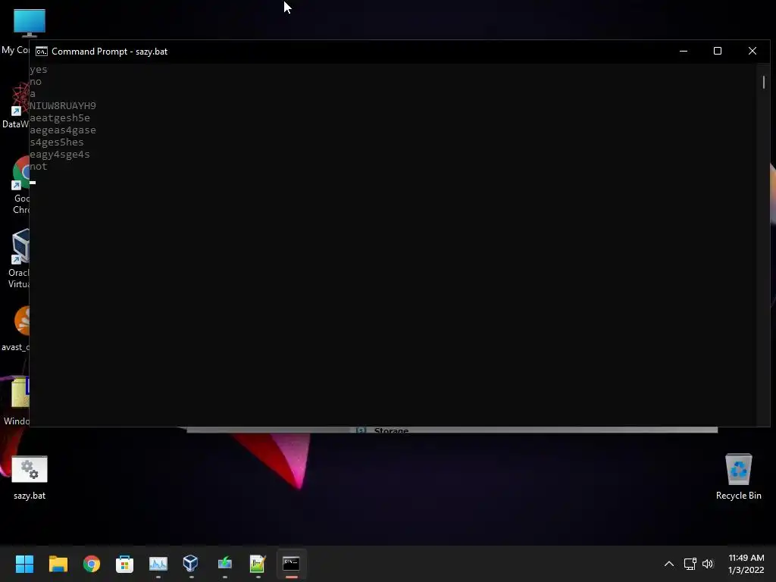Open File Explorer from the taskbar
This screenshot has height=582, width=776.
[x=58, y=564]
